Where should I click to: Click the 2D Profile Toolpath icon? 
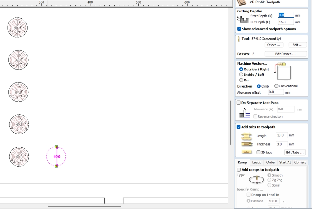[242, 2]
